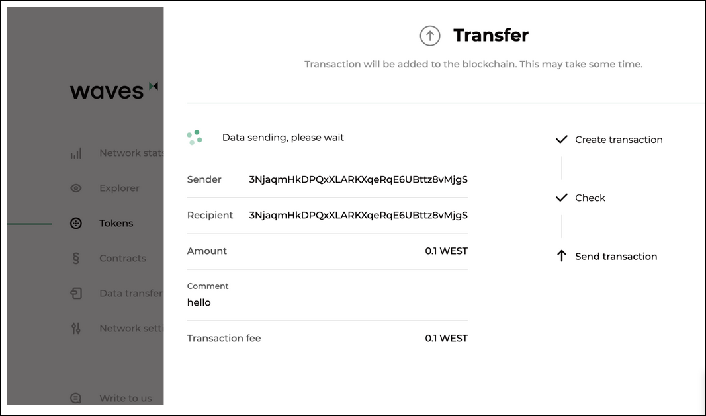This screenshot has width=706, height=416.
Task: Open Contracts from the sidebar
Action: [122, 258]
